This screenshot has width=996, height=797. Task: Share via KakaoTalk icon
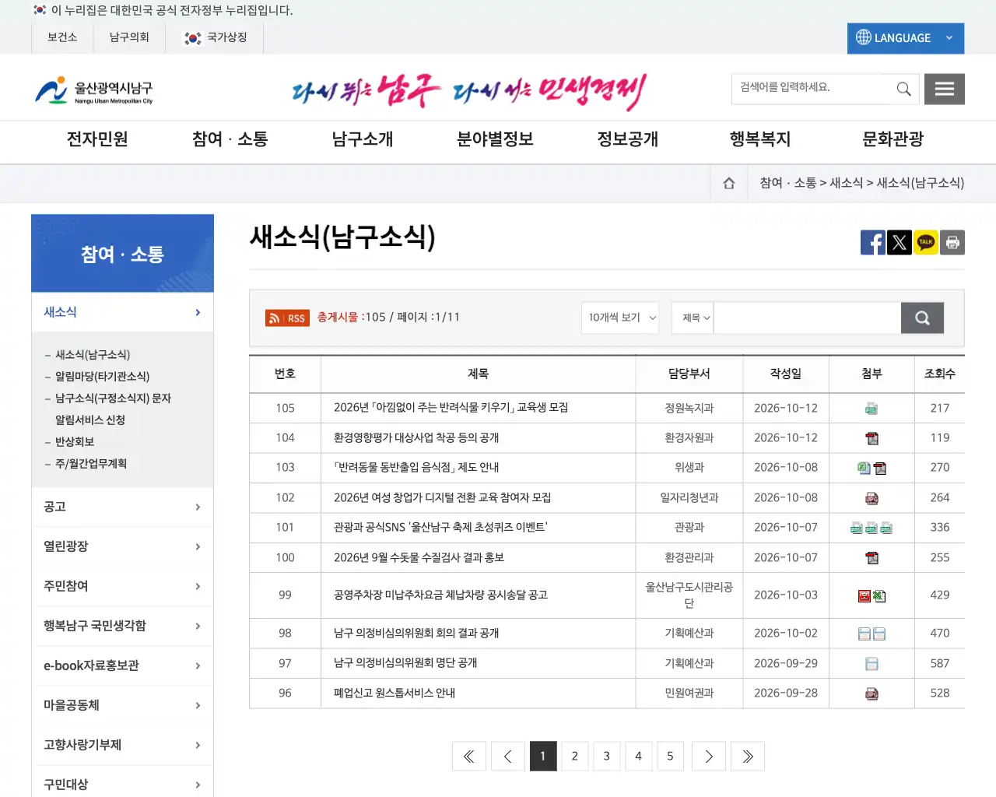[x=926, y=242]
